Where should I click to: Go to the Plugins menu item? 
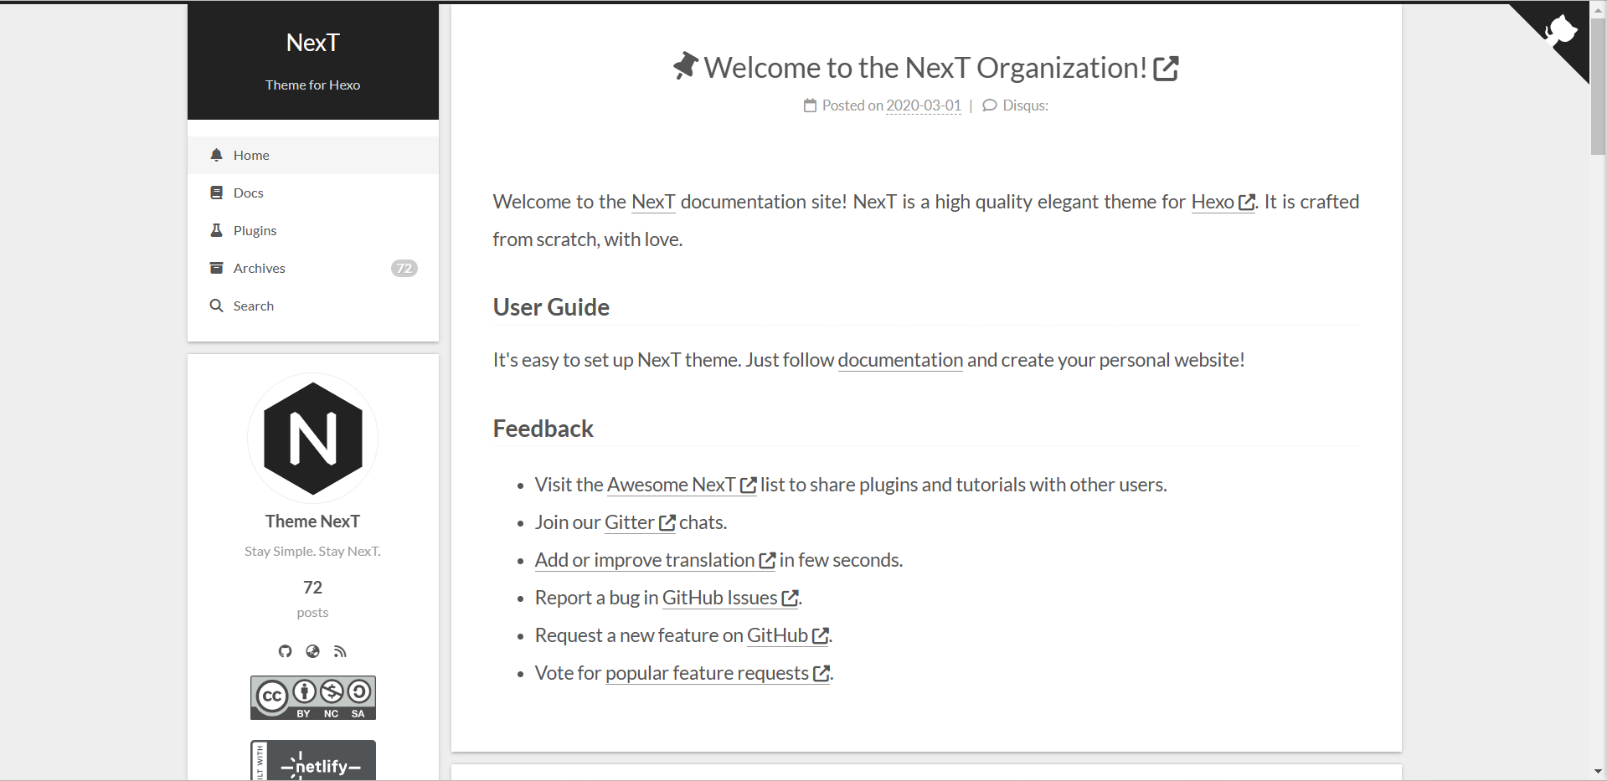pos(255,230)
